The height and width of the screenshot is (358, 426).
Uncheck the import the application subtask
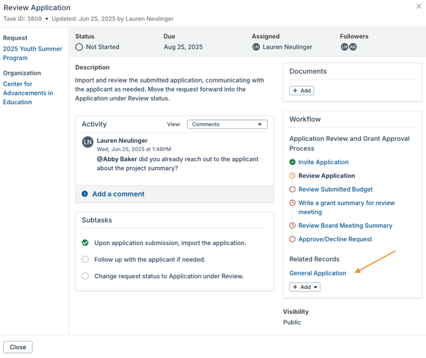click(x=85, y=243)
